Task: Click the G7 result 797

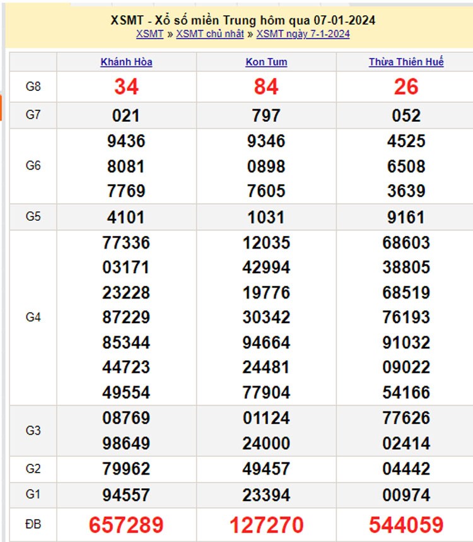Action: [x=266, y=115]
